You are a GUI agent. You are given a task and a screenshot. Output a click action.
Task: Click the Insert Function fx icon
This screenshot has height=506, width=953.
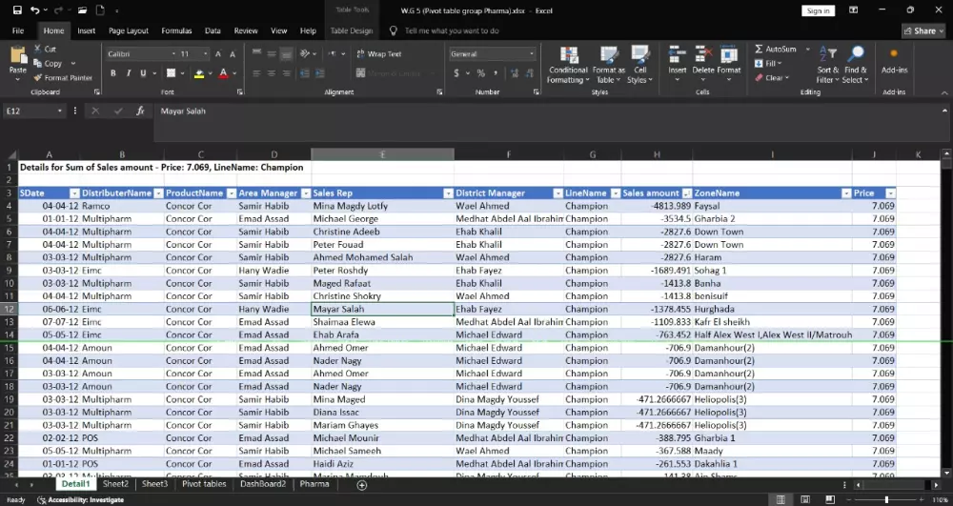pos(140,111)
